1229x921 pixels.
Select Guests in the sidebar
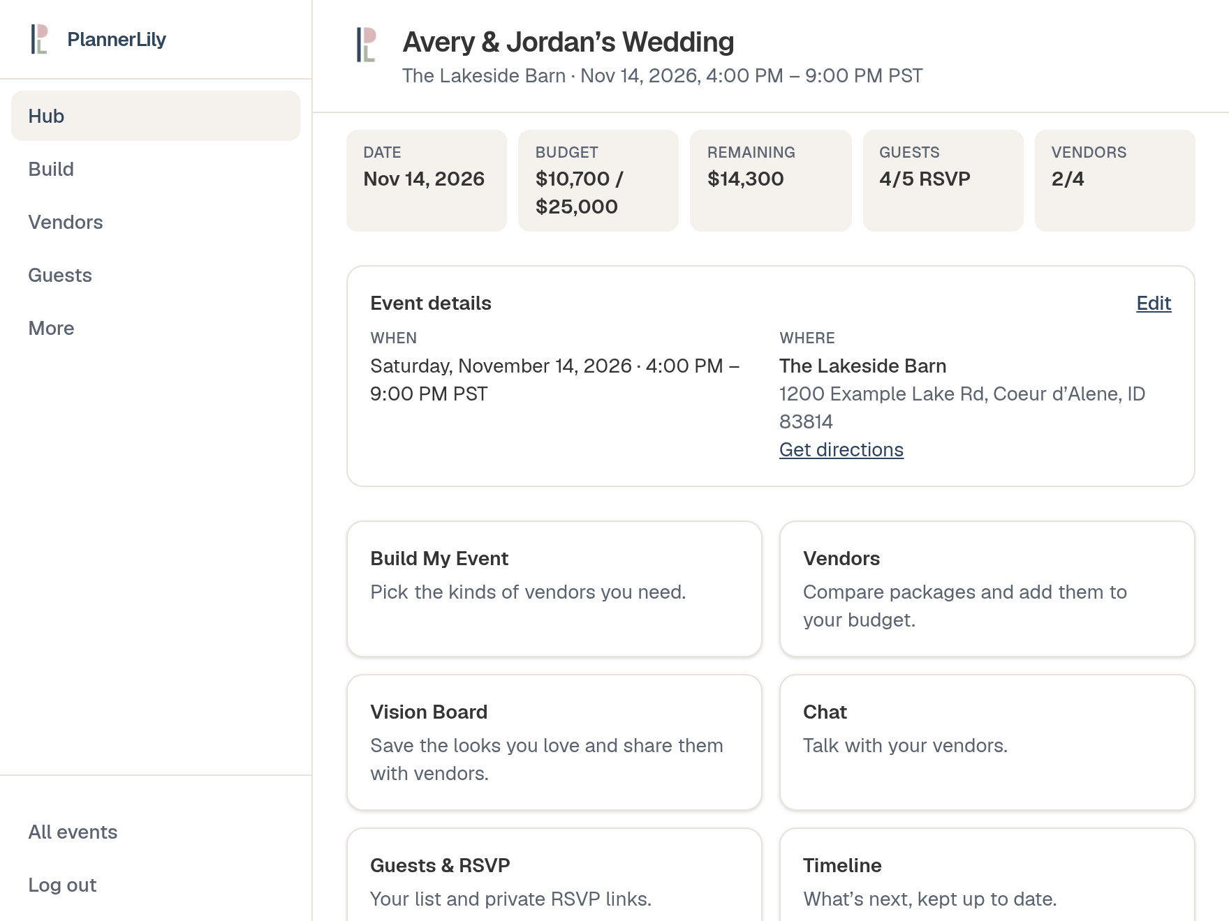tap(156, 275)
